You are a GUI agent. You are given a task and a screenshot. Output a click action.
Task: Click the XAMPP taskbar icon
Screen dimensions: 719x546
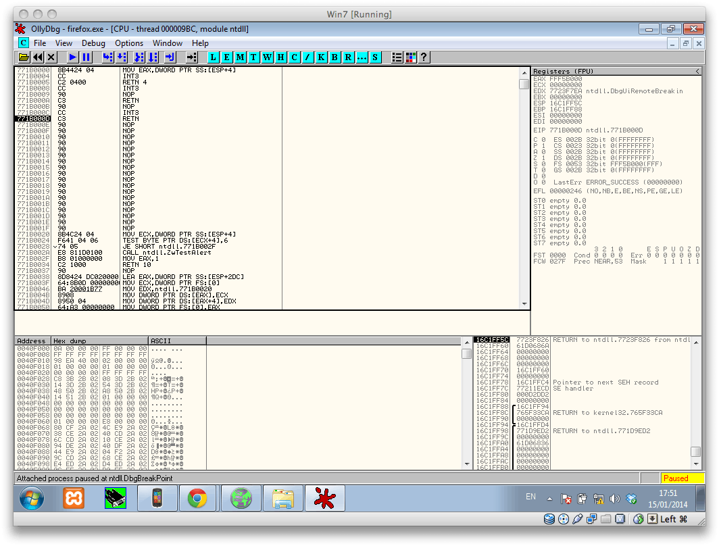coord(74,498)
